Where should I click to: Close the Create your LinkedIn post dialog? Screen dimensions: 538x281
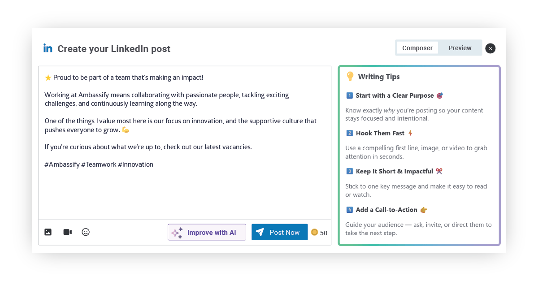click(490, 48)
